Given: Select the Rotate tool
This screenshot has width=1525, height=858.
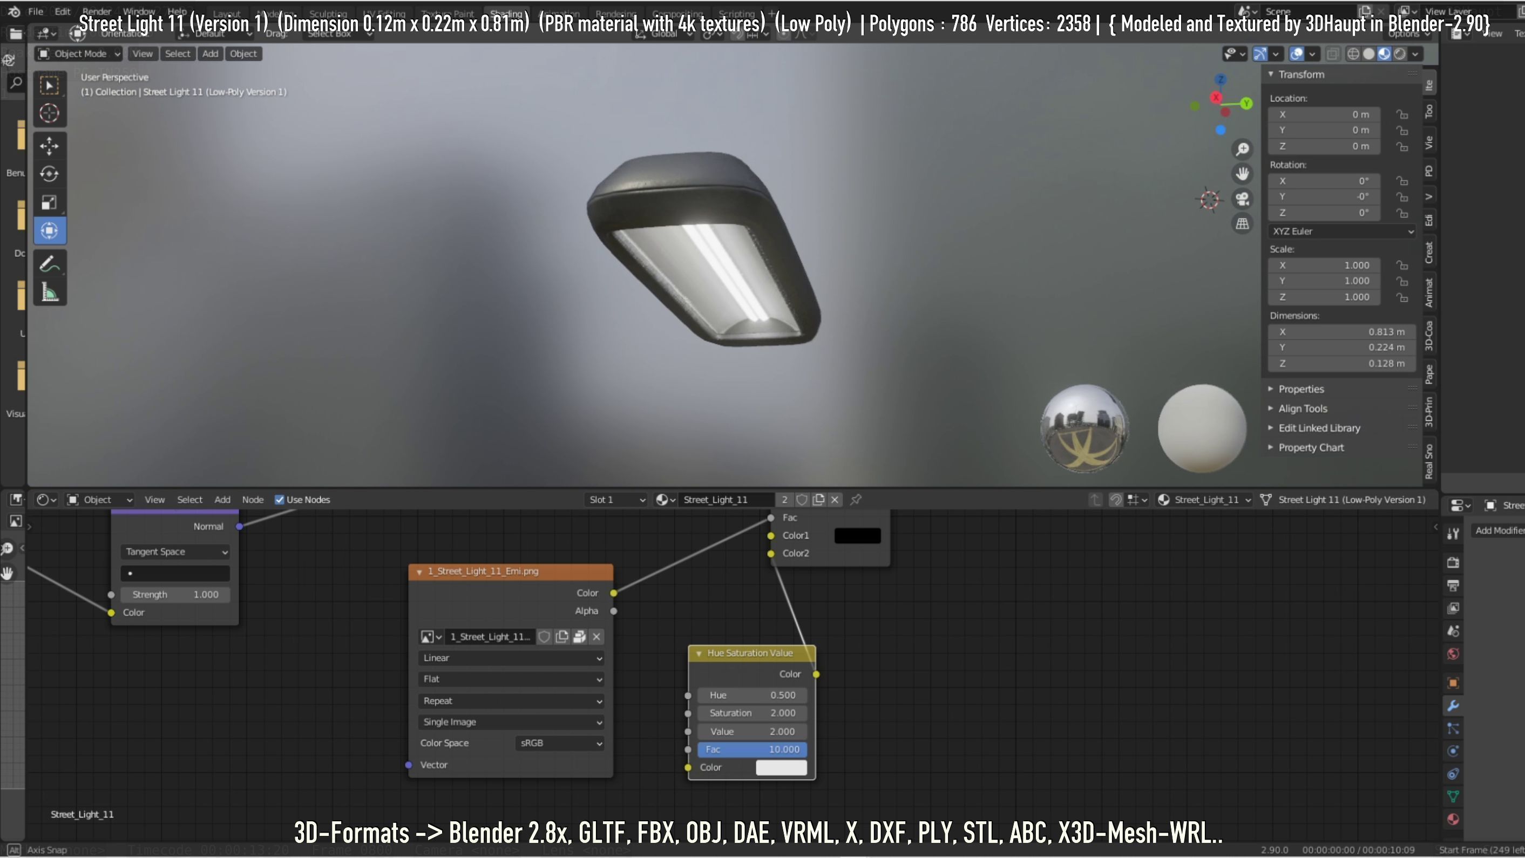Looking at the screenshot, I should pos(49,173).
